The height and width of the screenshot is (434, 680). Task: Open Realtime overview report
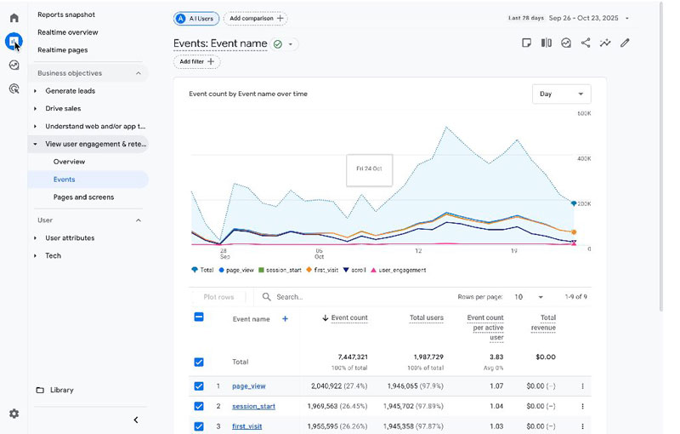tap(67, 32)
